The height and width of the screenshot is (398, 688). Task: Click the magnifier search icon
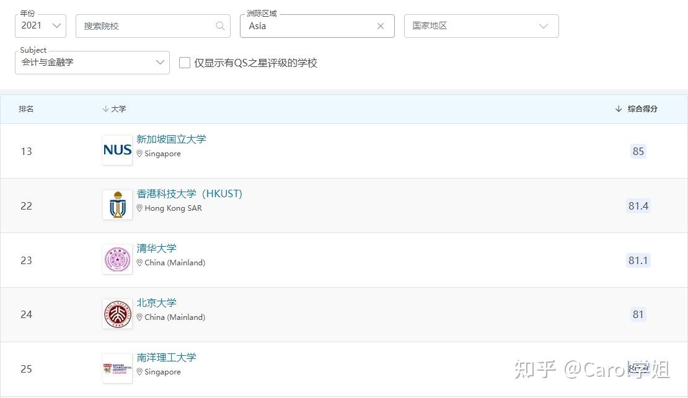click(220, 26)
